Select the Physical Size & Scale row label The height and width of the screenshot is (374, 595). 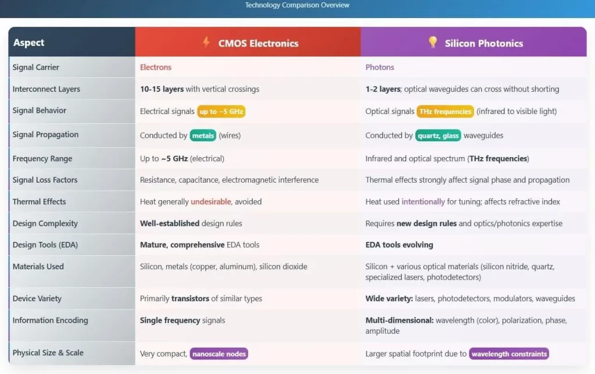48,353
